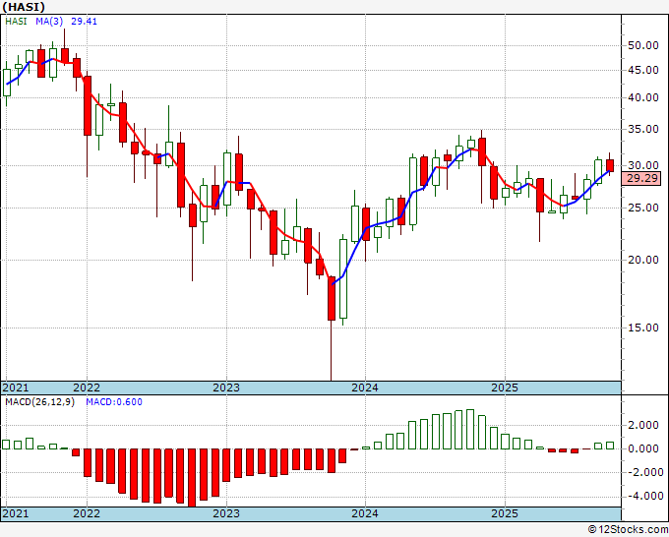The height and width of the screenshot is (537, 669).
Task: Click the 45.00 price axis label
Action: (x=643, y=70)
